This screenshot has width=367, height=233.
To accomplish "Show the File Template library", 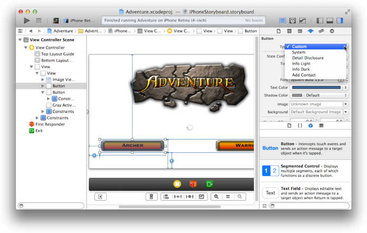I will pyautogui.click(x=289, y=126).
